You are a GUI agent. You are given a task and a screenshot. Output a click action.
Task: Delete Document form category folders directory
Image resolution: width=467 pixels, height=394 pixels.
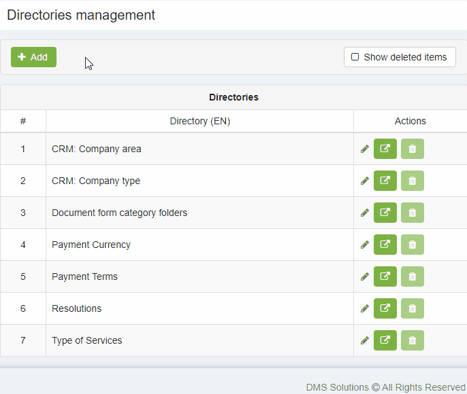click(x=413, y=213)
